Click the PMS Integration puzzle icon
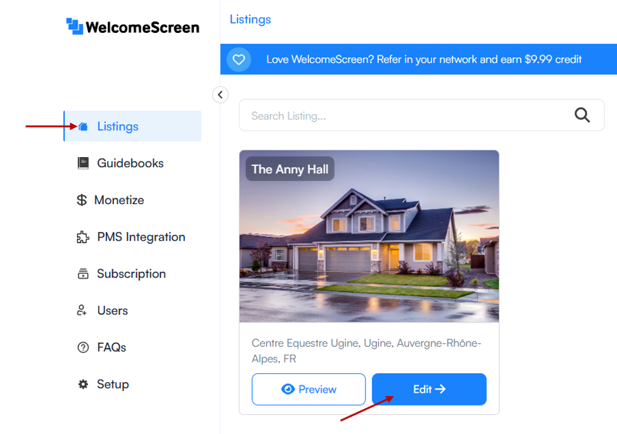 [x=82, y=237]
